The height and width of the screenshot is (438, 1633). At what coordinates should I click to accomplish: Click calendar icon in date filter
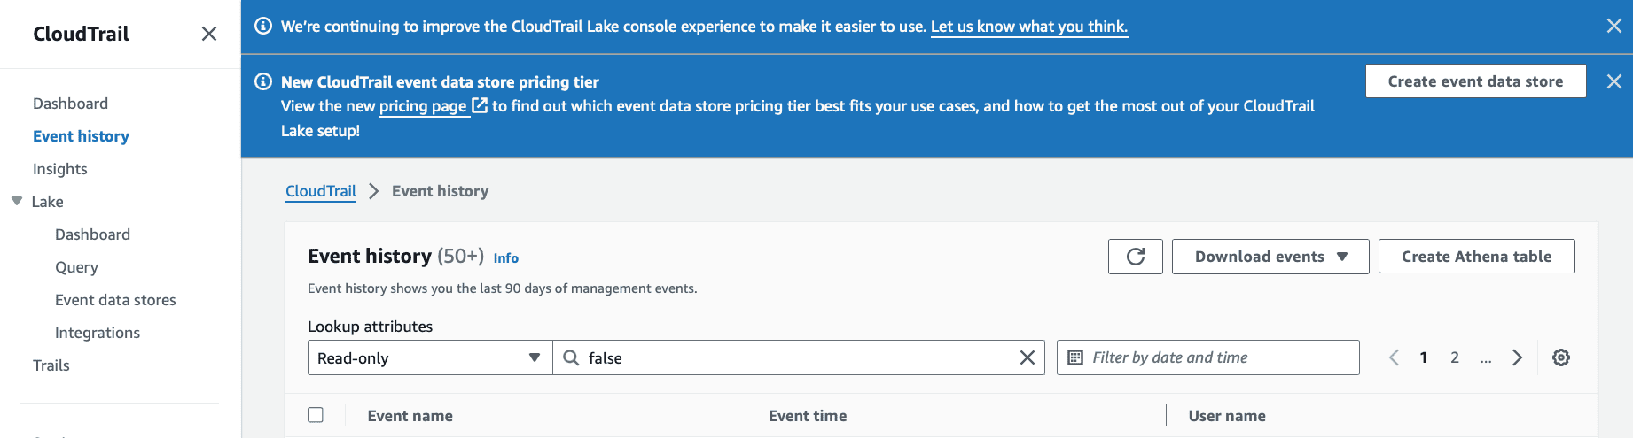click(1075, 357)
